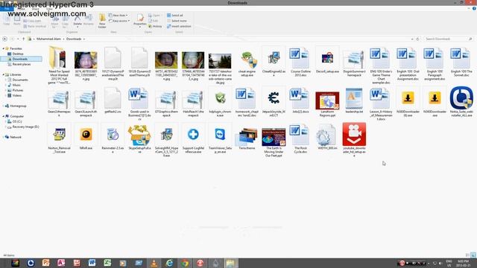Select the youtube_downloader_hd_setup.exe file
The width and height of the screenshot is (477, 268).
tap(354, 140)
